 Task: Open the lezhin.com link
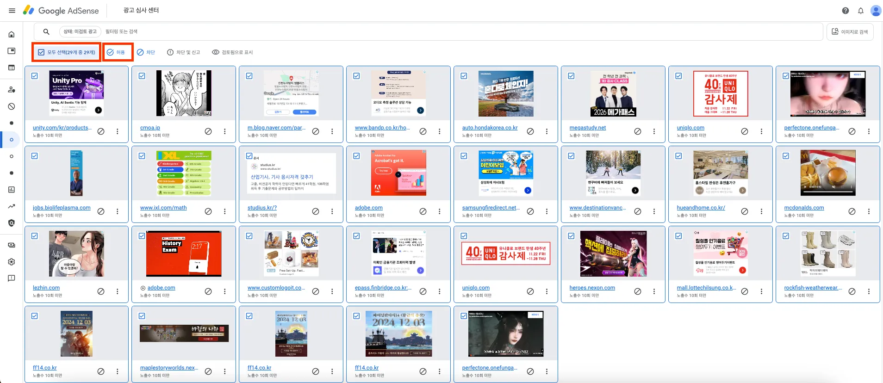coord(46,288)
